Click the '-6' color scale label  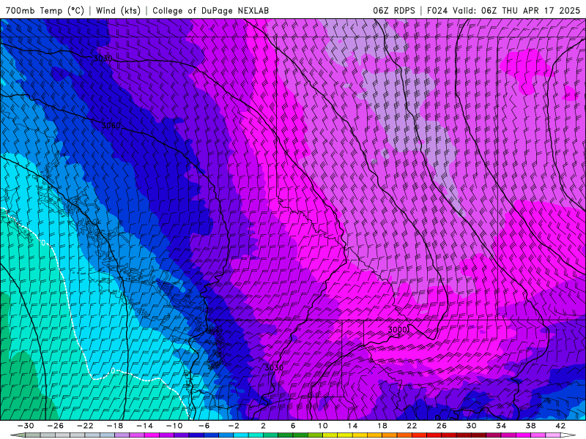204,426
